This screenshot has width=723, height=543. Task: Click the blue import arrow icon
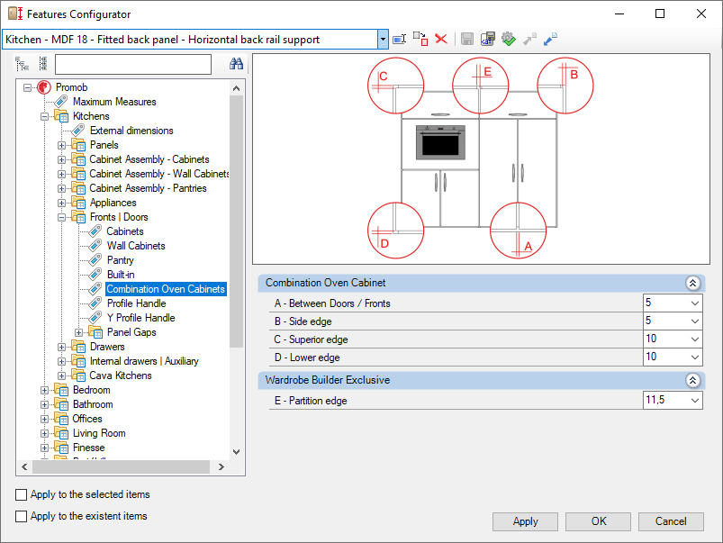[x=550, y=40]
